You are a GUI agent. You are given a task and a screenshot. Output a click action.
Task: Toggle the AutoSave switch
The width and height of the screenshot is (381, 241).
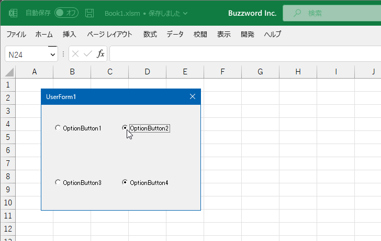(66, 13)
